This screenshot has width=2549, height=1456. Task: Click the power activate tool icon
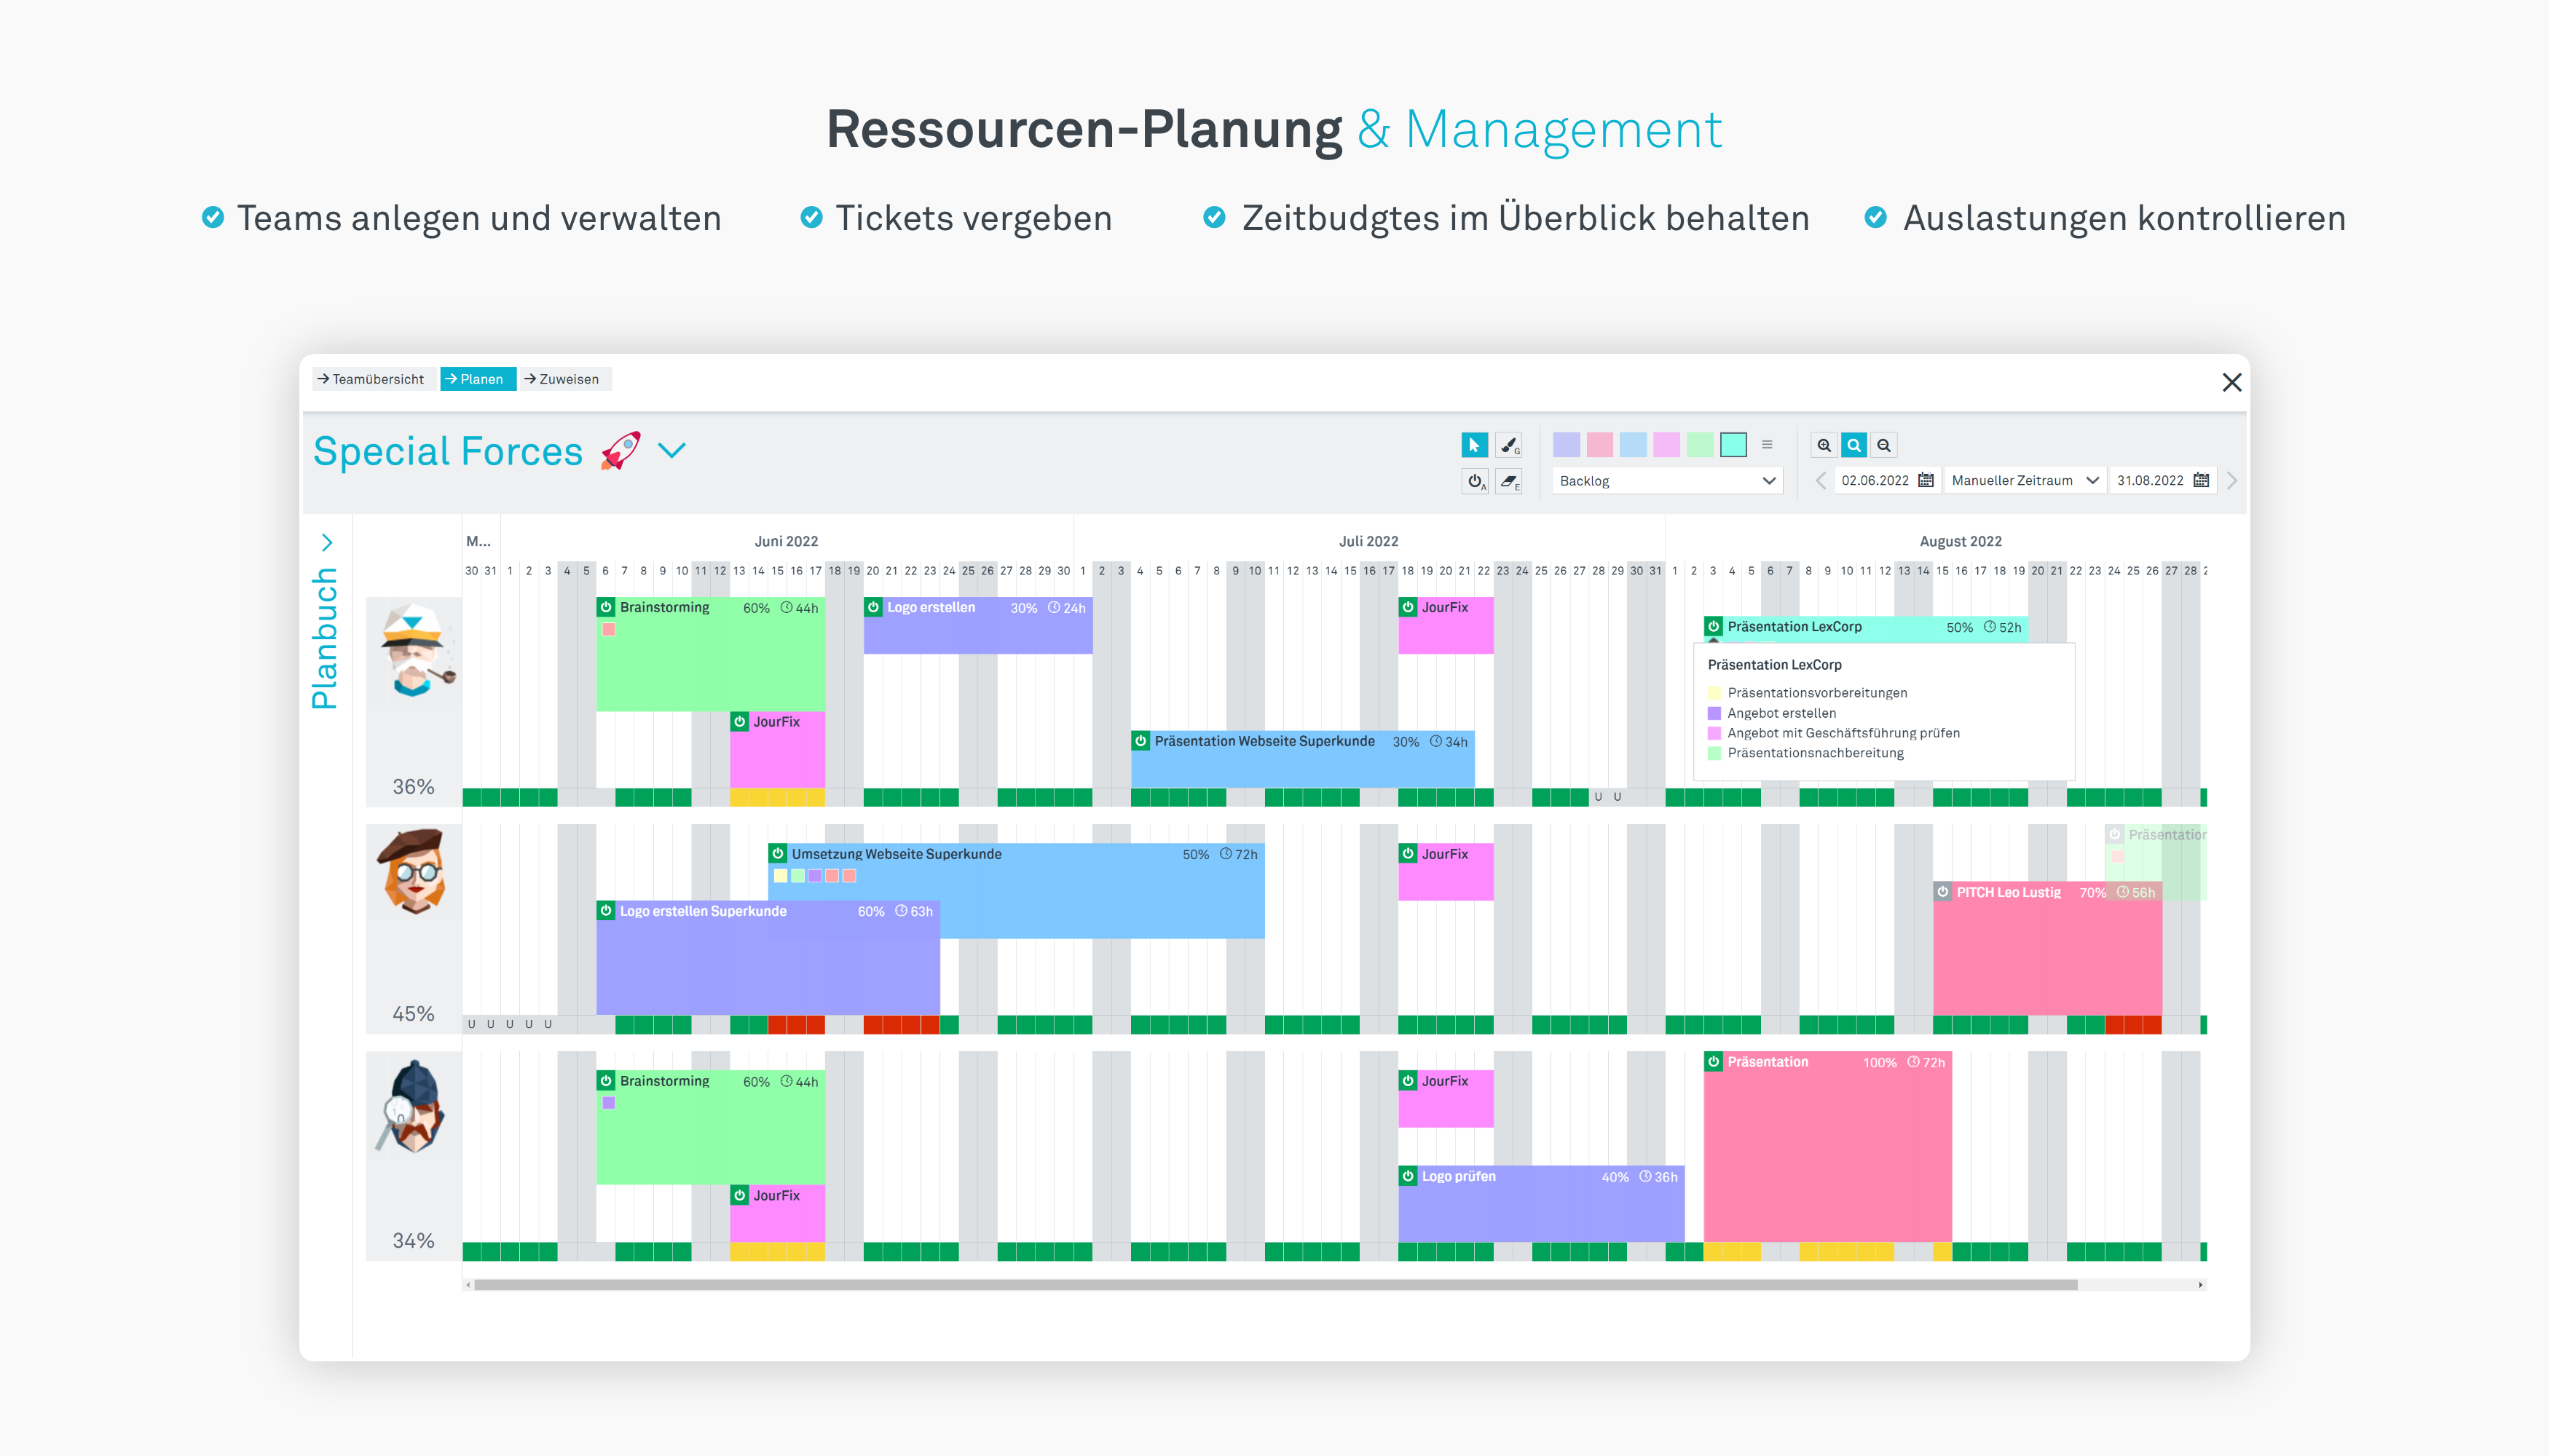(x=1475, y=481)
